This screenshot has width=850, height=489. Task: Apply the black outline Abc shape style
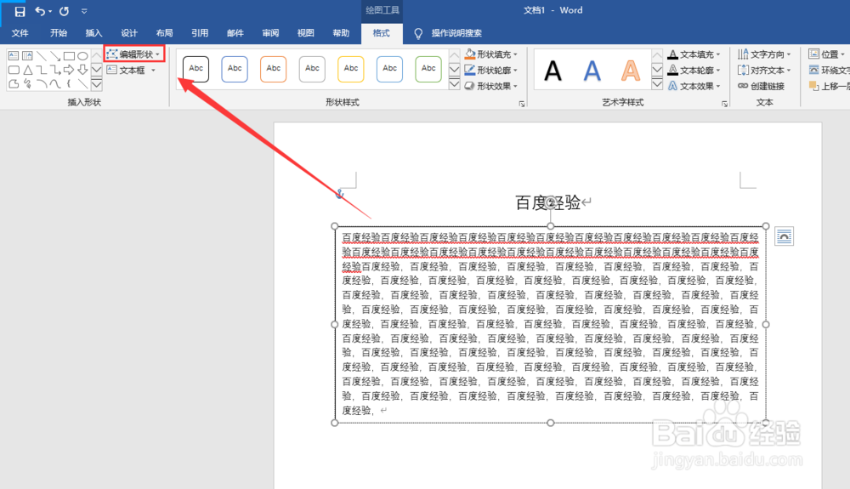click(x=195, y=69)
